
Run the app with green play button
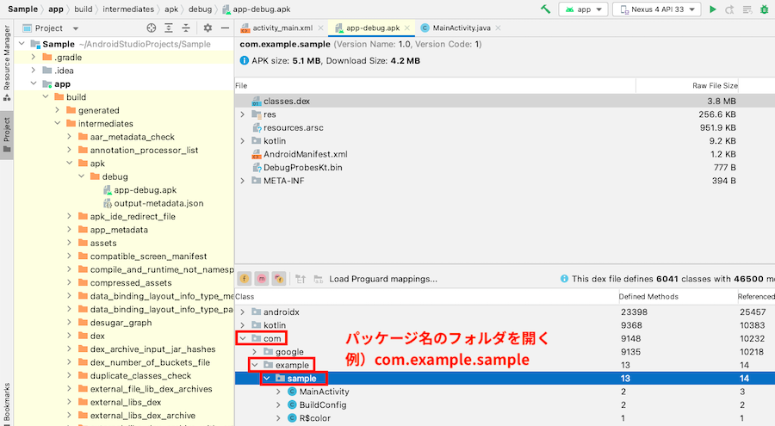pos(713,9)
